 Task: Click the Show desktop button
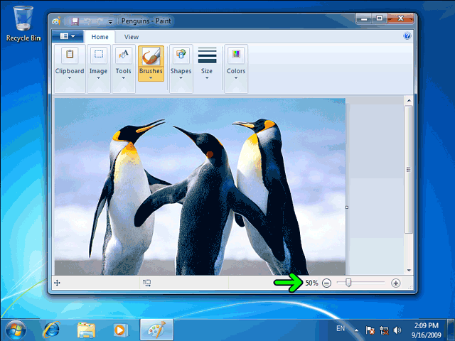coord(451,330)
